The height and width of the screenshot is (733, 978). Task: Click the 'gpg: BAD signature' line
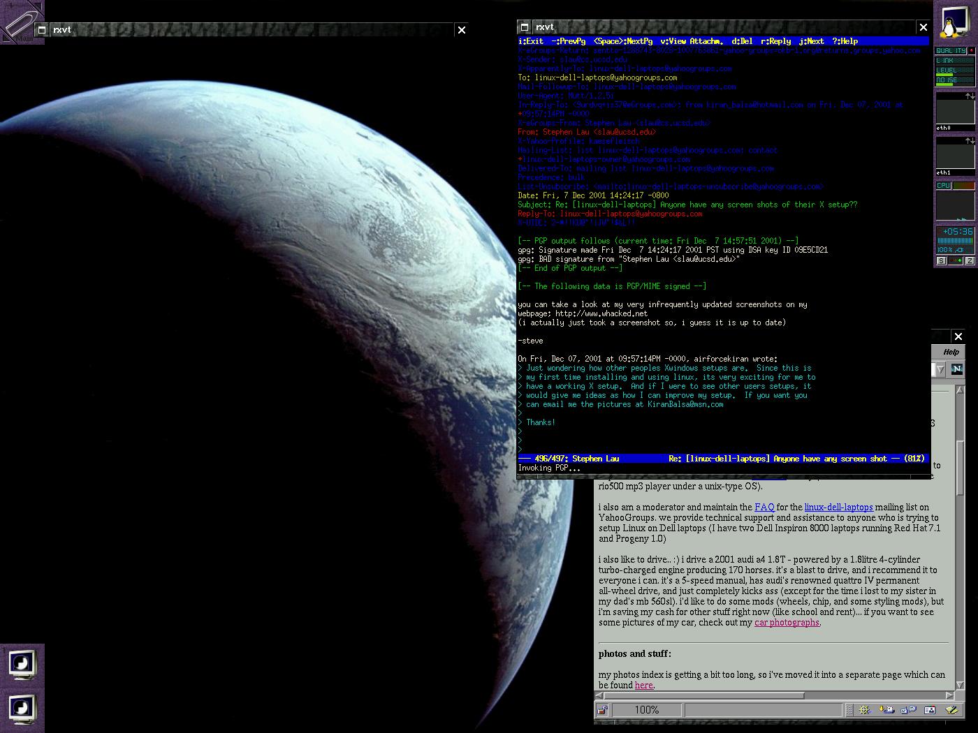click(629, 259)
